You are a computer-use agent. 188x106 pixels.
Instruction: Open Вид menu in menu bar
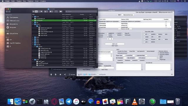(24, 1)
